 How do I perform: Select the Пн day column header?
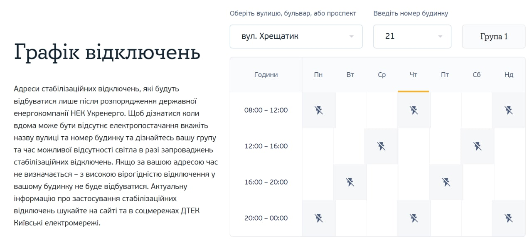(318, 75)
